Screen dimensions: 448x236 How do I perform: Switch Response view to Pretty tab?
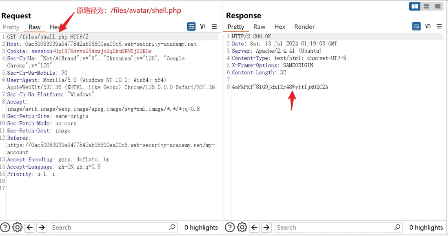click(236, 27)
